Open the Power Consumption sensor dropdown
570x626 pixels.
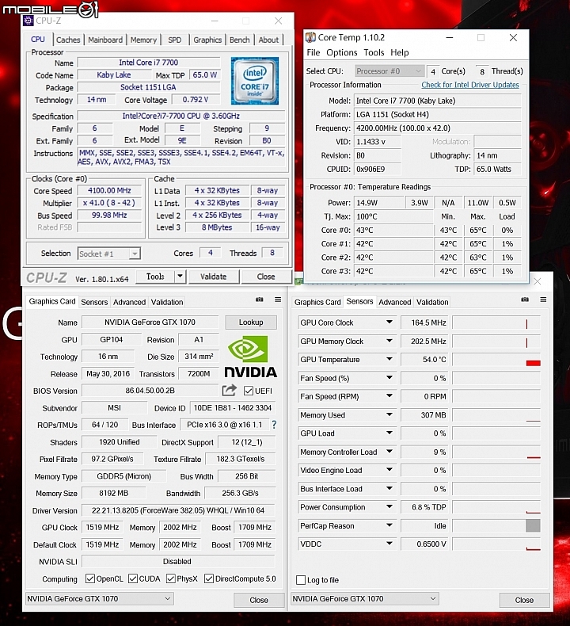[x=389, y=507]
